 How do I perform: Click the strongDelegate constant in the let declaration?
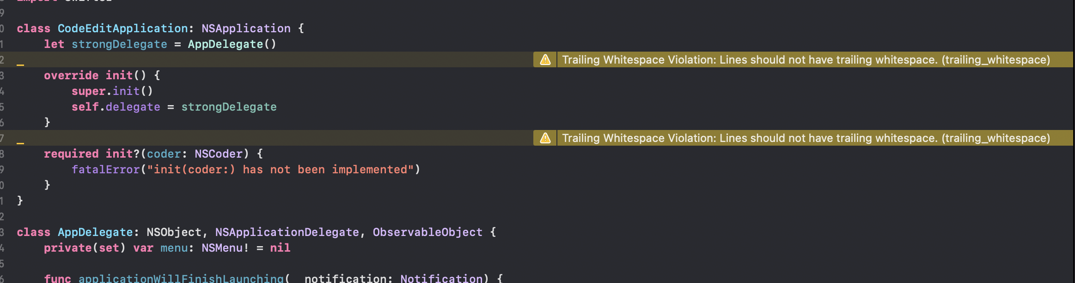click(x=119, y=44)
